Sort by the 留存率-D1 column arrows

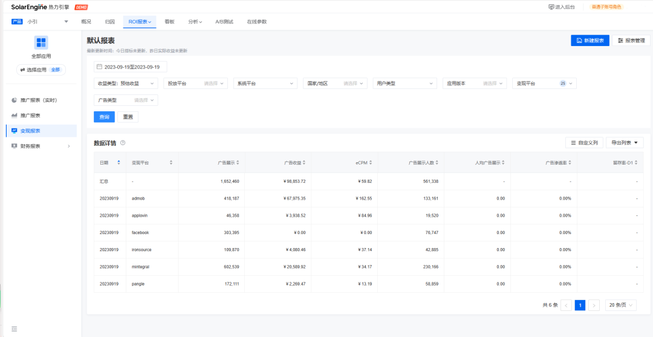(x=636, y=163)
